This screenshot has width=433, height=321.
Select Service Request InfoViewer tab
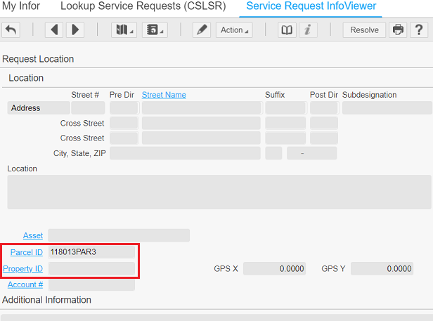coord(311,6)
